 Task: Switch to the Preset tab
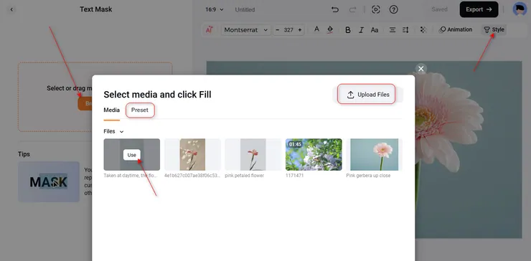[140, 110]
